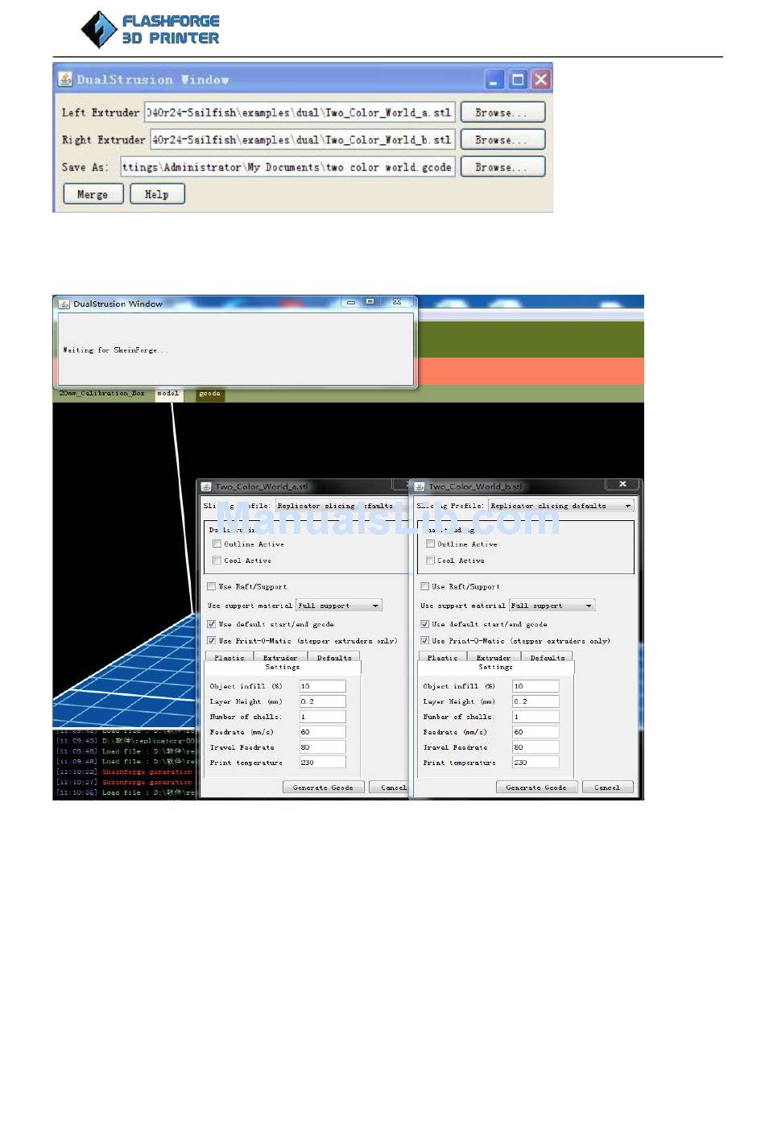Tick Use Raft/Support in Two_Color_World_b.stl dialog

[x=424, y=586]
